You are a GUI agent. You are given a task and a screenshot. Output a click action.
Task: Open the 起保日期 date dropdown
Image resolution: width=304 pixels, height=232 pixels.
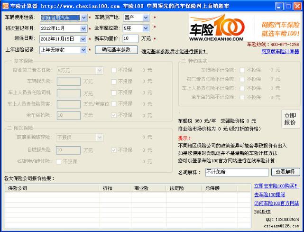coord(84,39)
